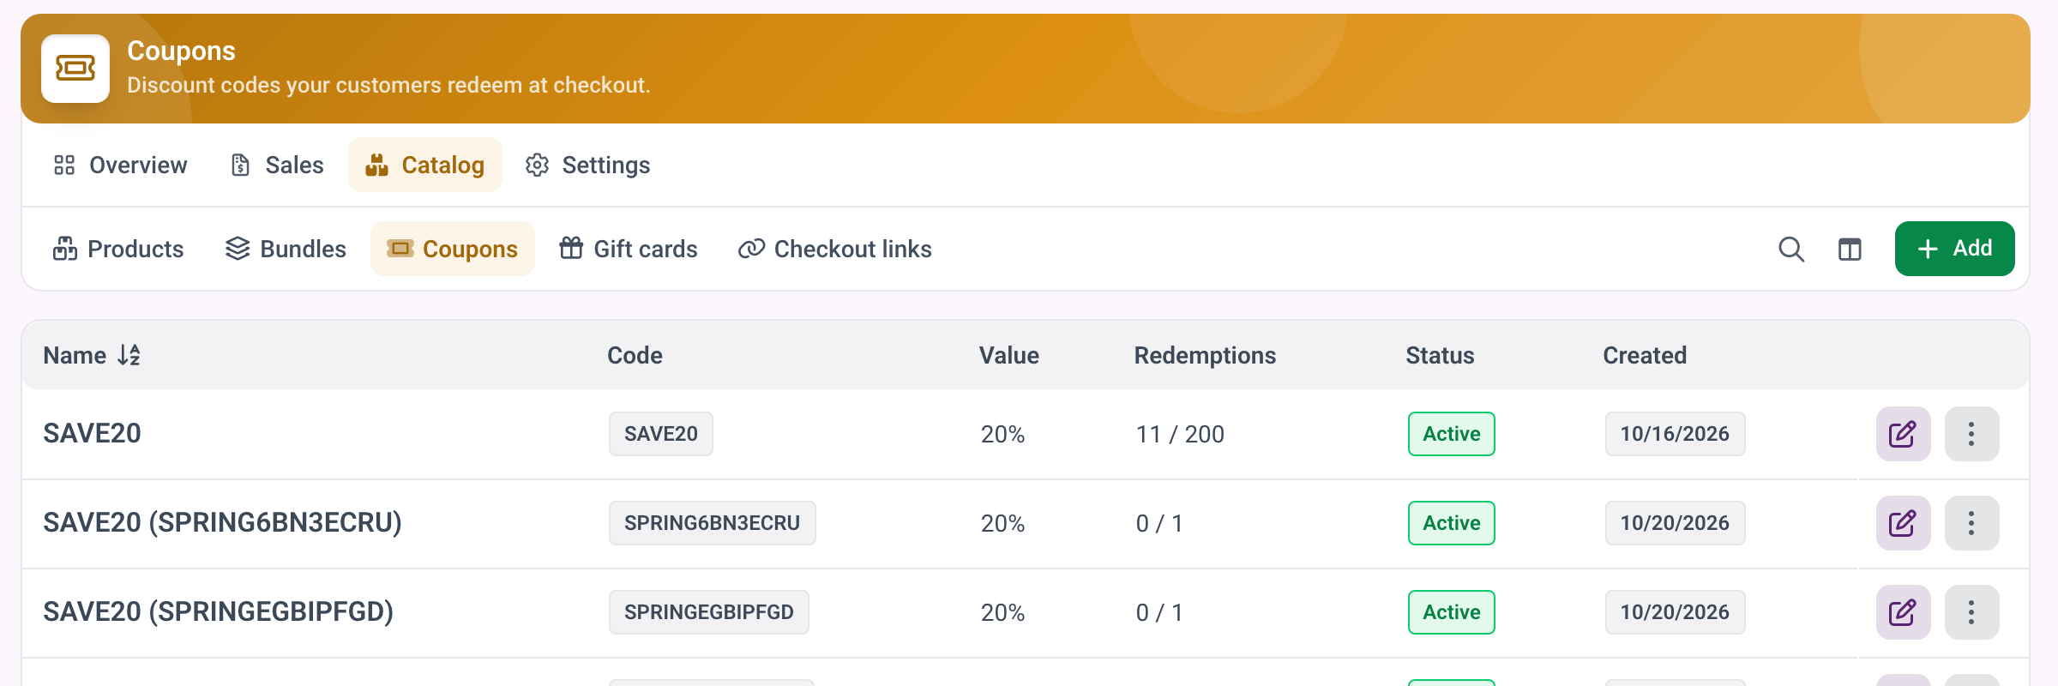The height and width of the screenshot is (686, 2058).
Task: Click the Code column header
Action: click(x=635, y=355)
